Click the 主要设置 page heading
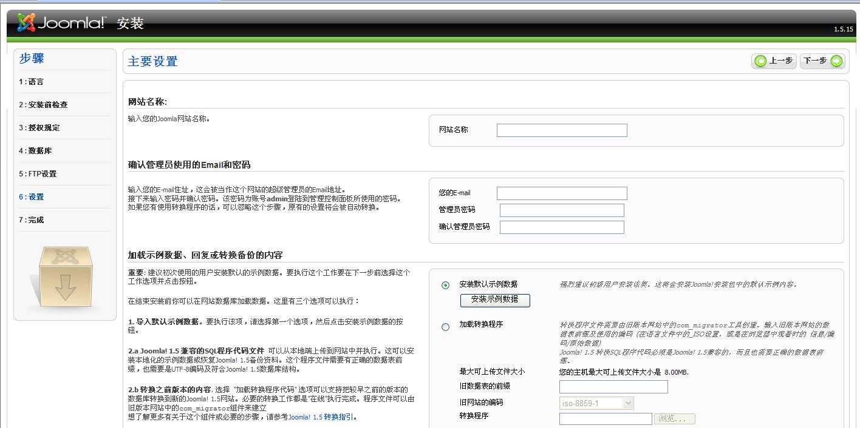 153,61
